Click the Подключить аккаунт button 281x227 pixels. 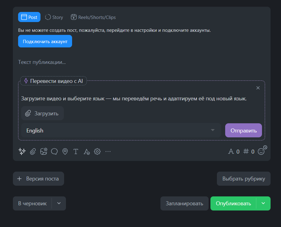click(45, 41)
